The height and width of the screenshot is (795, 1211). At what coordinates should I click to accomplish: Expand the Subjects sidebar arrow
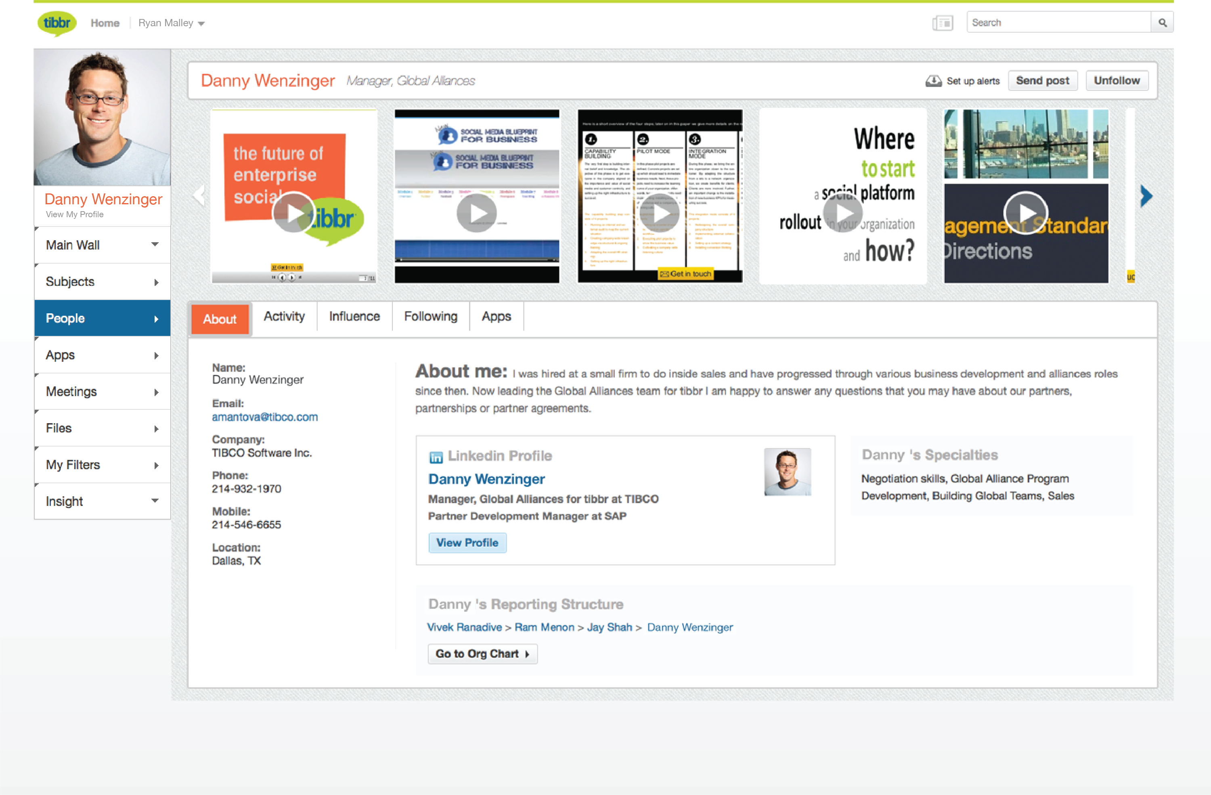(x=156, y=282)
